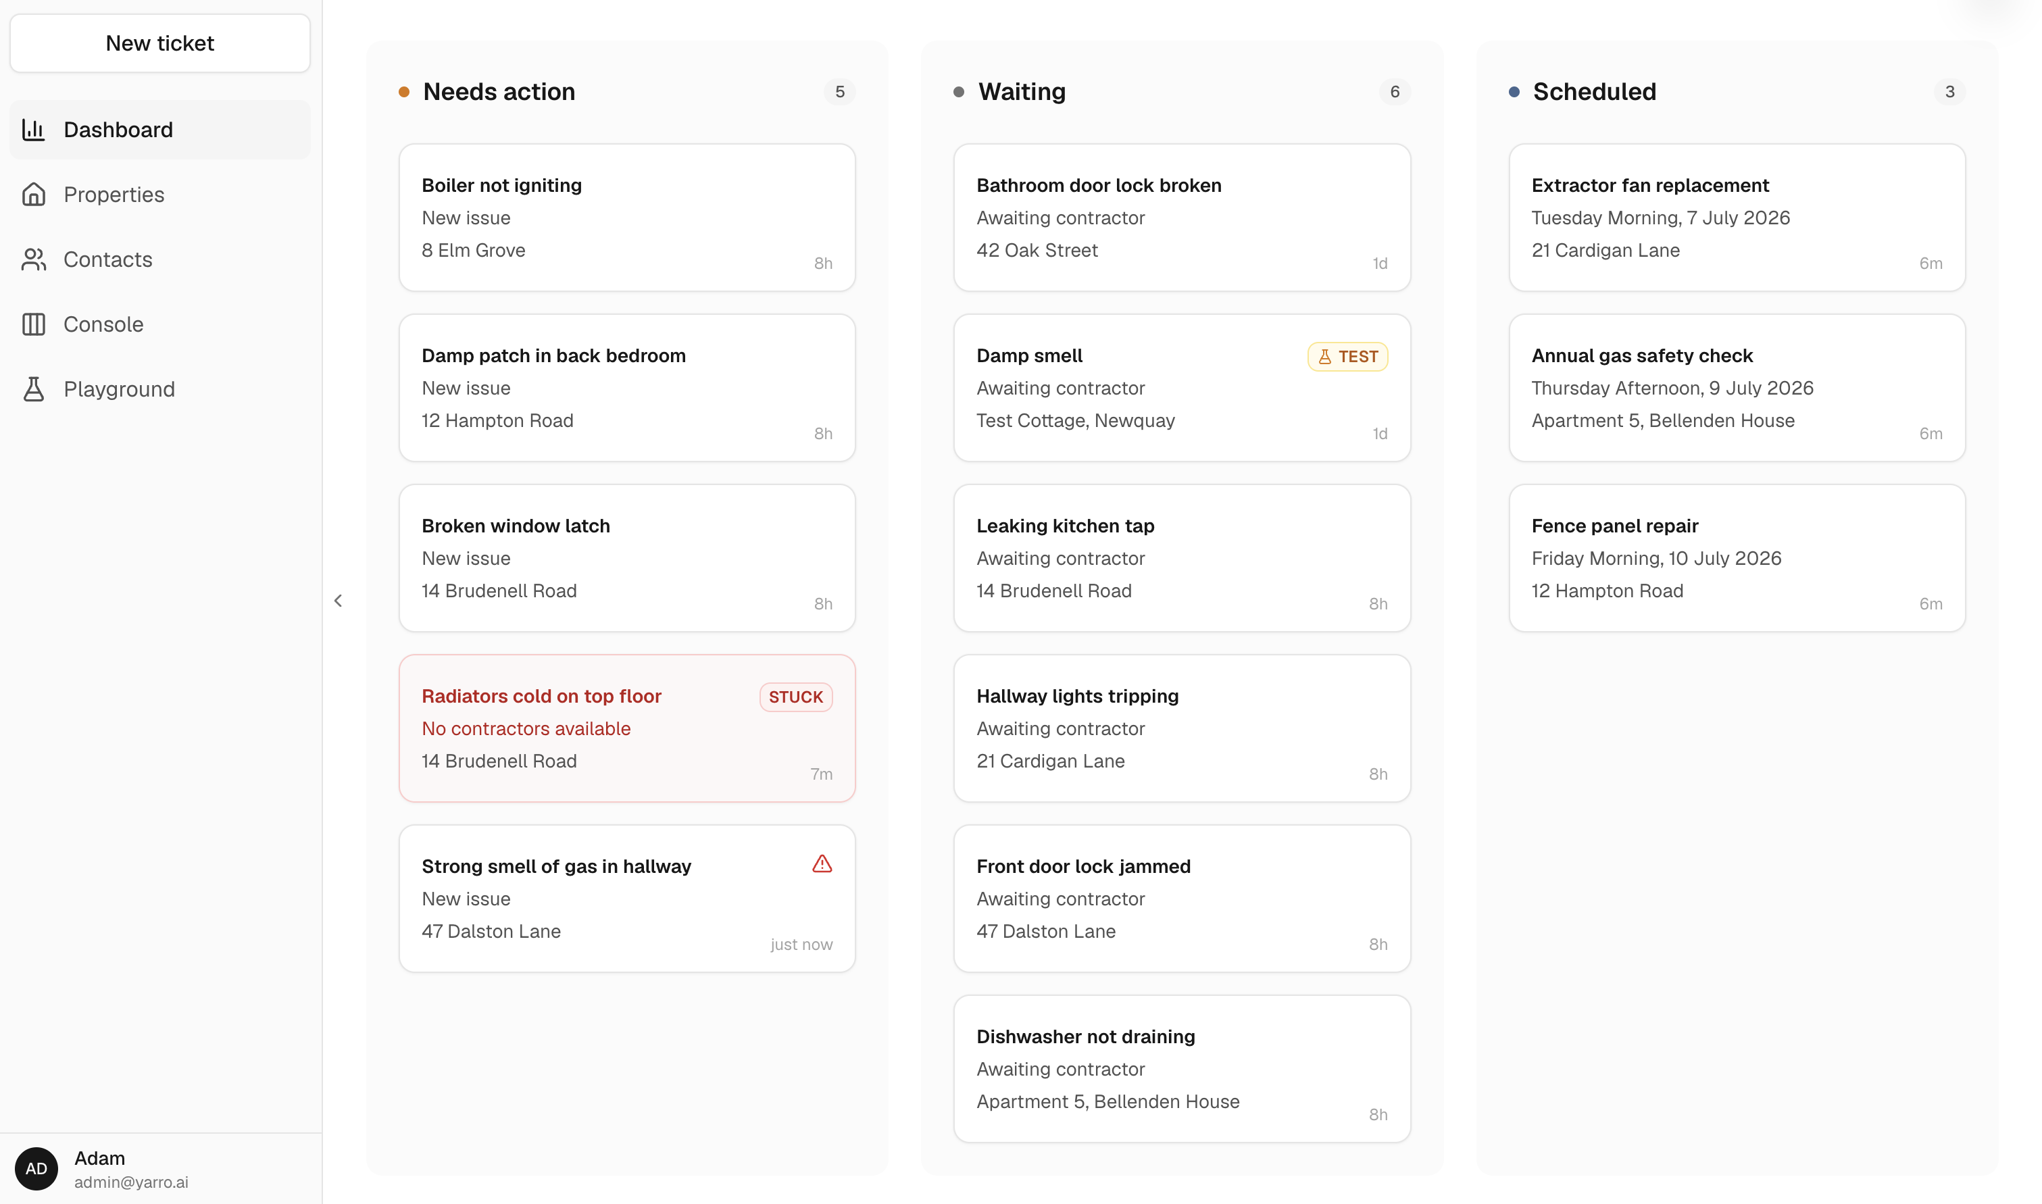The image size is (2042, 1204).
Task: Open the Fence panel repair ticket
Action: click(1737, 558)
